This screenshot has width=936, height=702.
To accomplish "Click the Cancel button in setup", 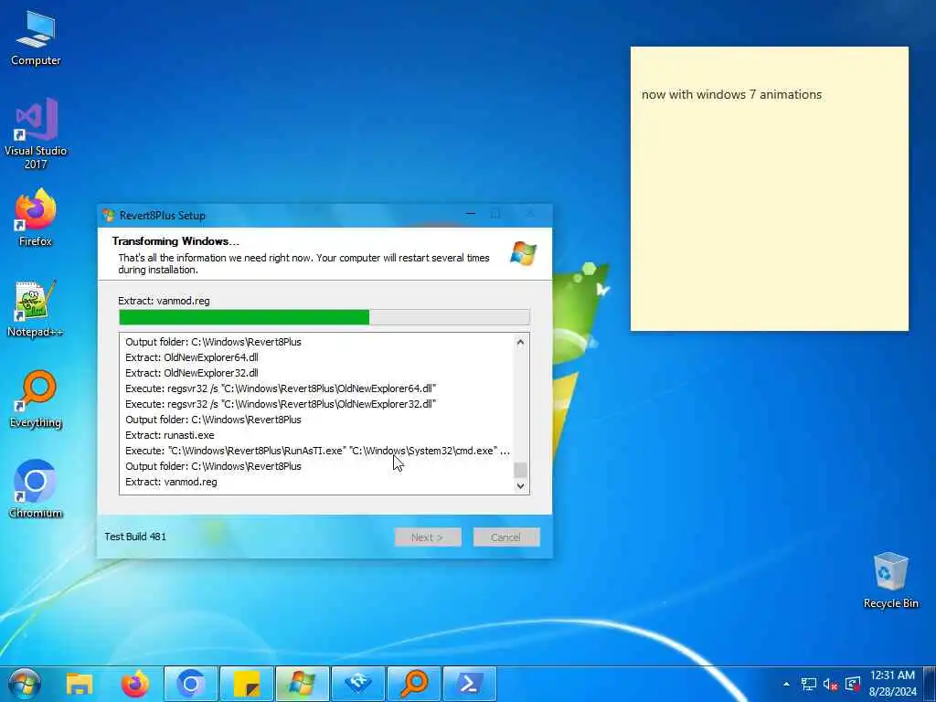I will tap(506, 537).
